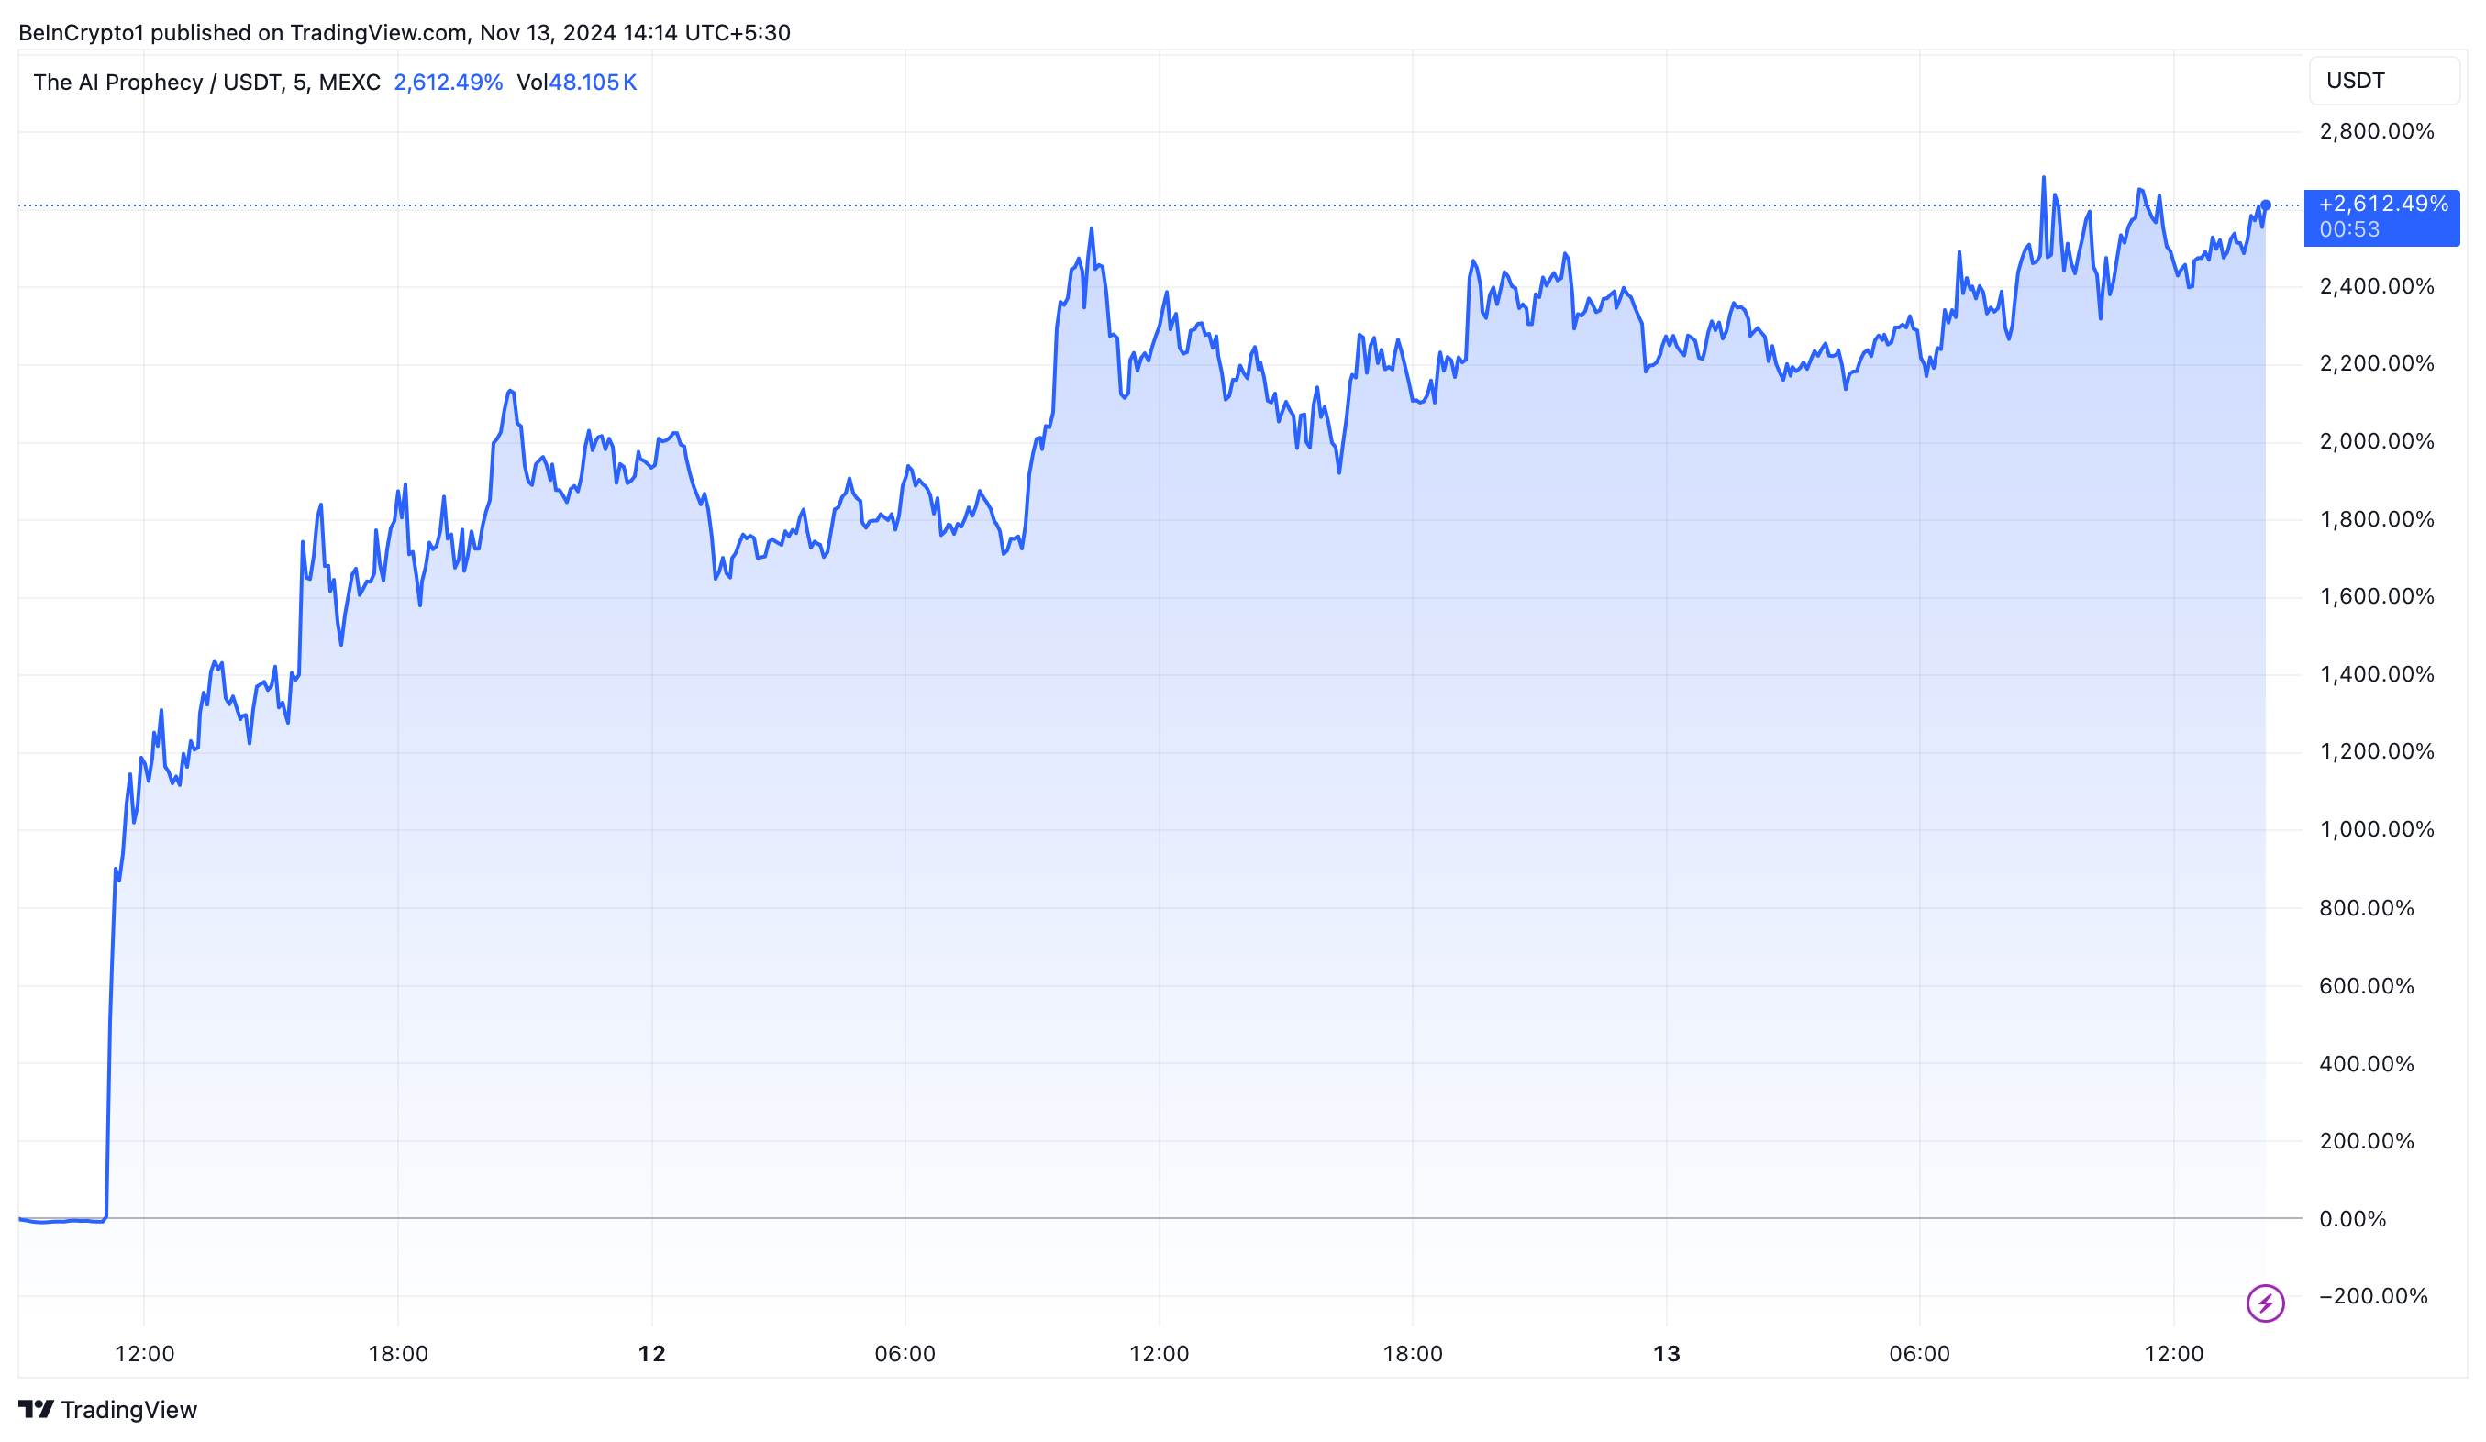This screenshot has width=2486, height=1442.
Task: Click the purple lightning bolt icon
Action: pos(2265,1303)
